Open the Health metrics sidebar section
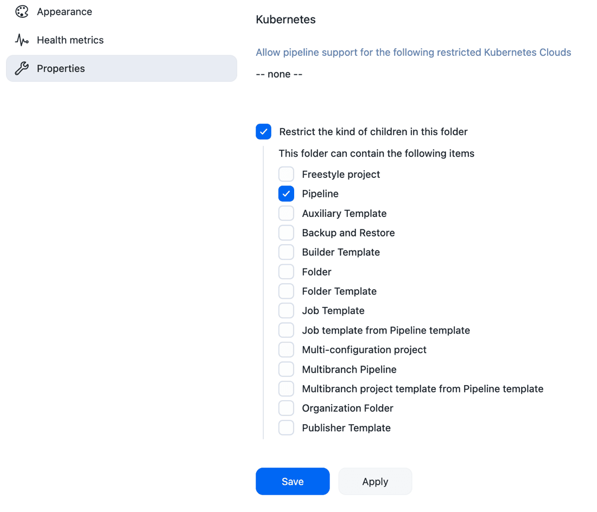597x512 pixels. (x=70, y=40)
